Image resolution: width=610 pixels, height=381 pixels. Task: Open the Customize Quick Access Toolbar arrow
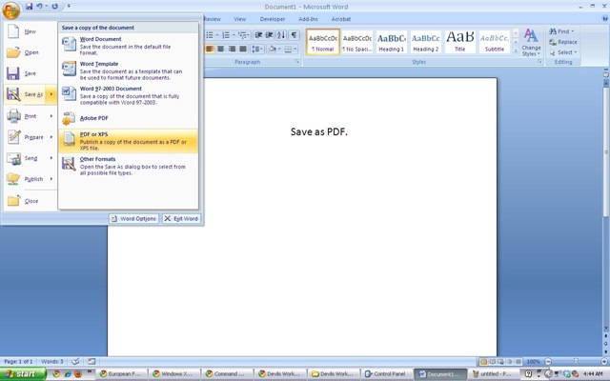pos(69,7)
